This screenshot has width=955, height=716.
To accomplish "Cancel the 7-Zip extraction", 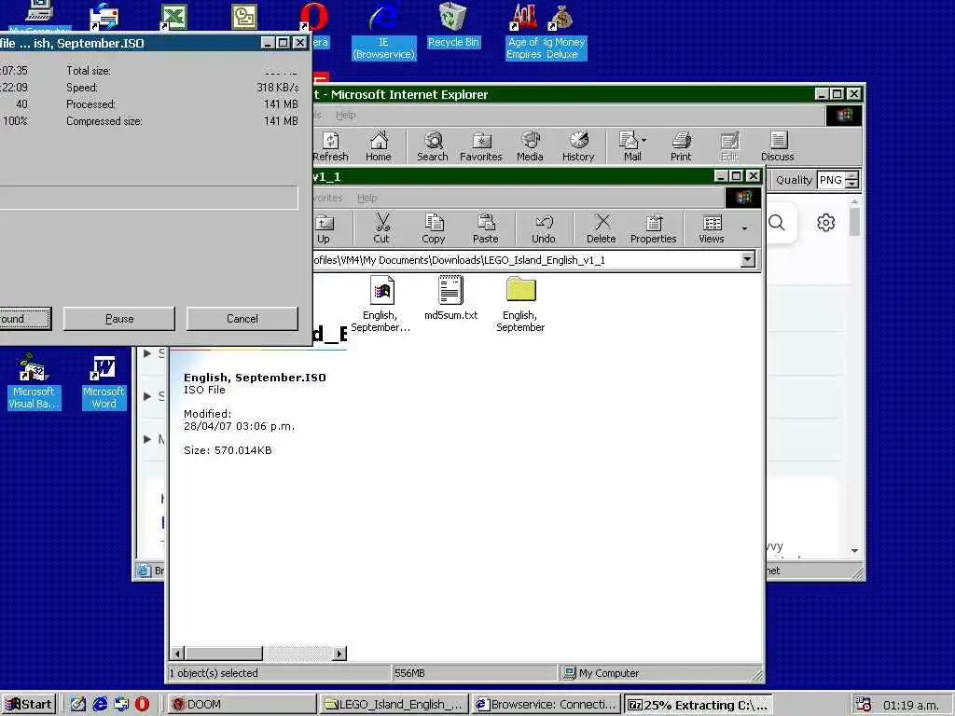I will [242, 319].
